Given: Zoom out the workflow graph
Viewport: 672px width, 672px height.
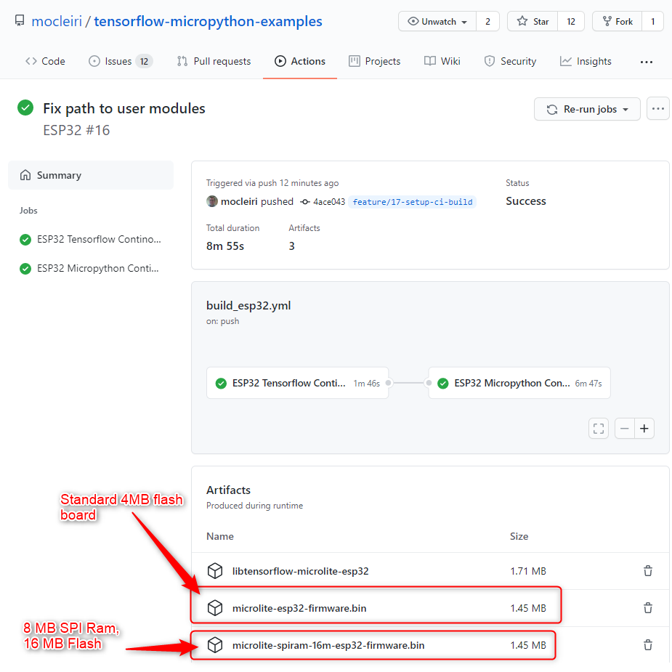Looking at the screenshot, I should tap(625, 429).
